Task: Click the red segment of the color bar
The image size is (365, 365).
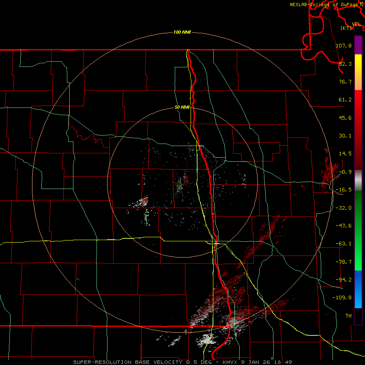Action: pyautogui.click(x=358, y=130)
